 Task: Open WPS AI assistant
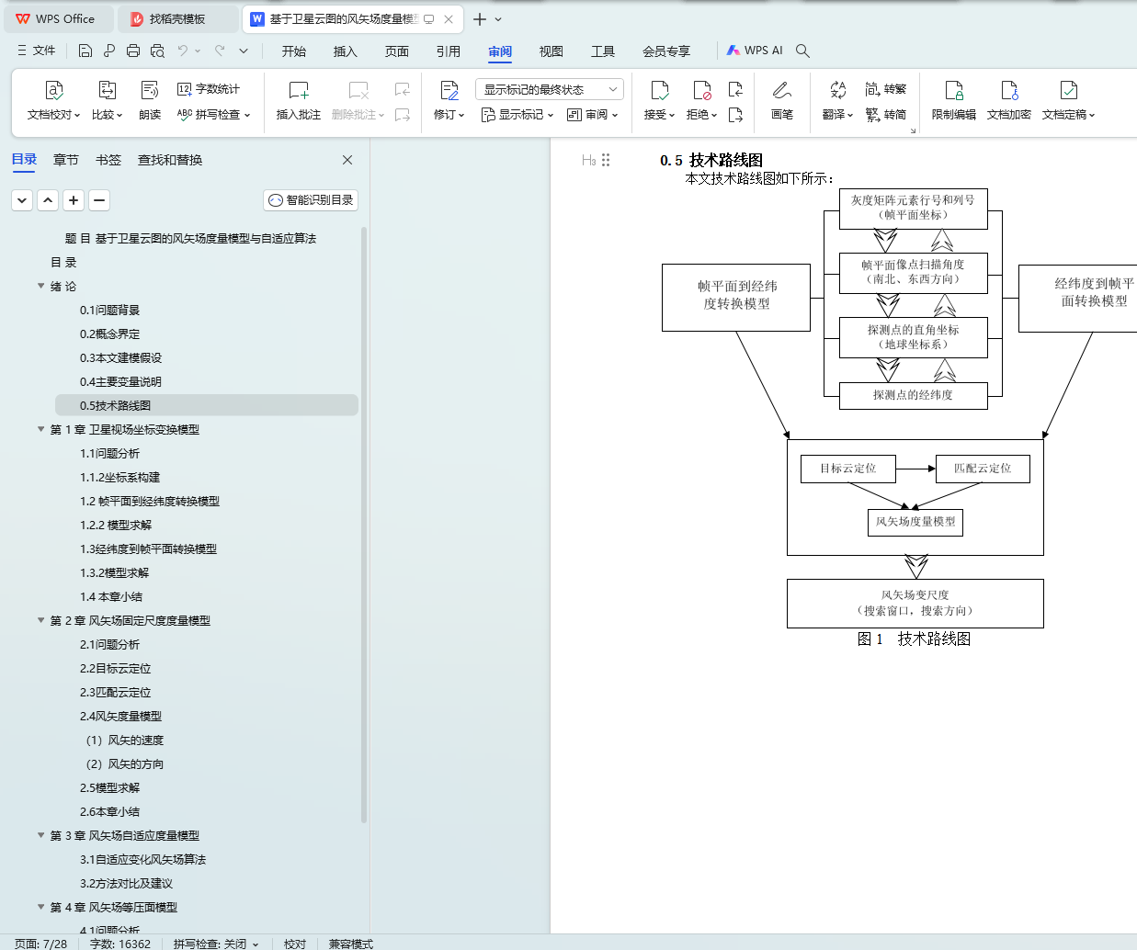755,51
